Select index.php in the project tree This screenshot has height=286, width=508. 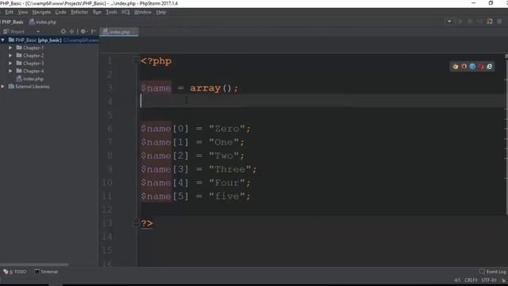coord(30,79)
